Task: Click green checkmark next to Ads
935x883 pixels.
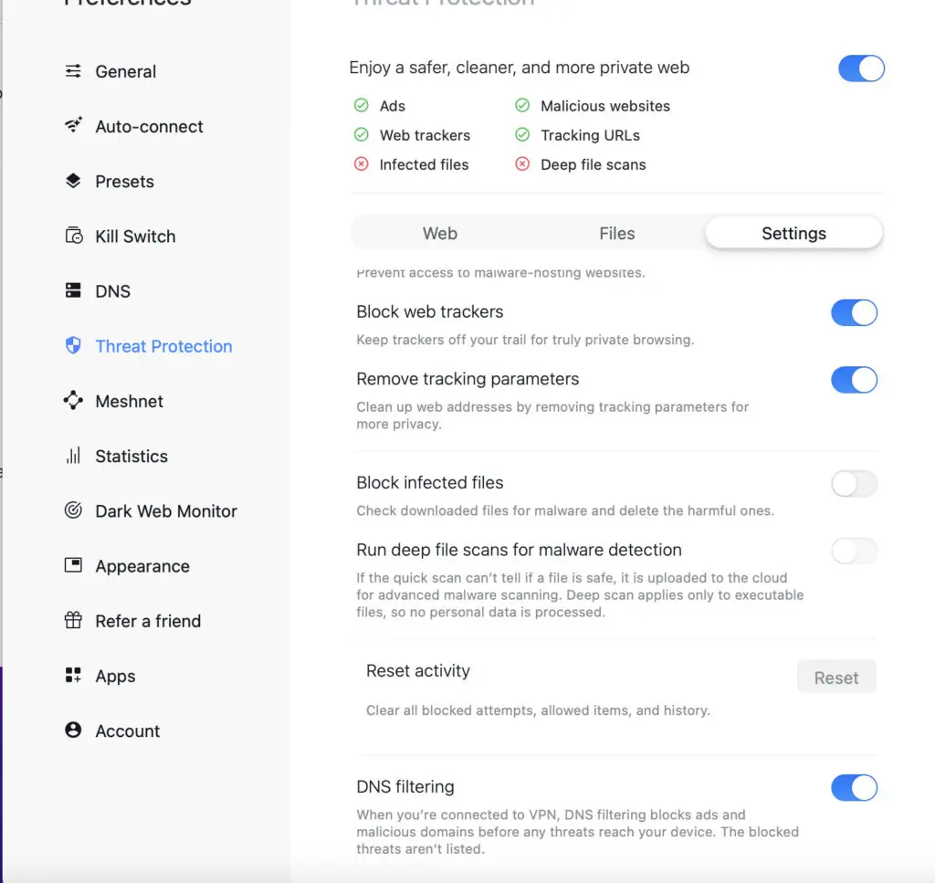Action: pos(362,106)
